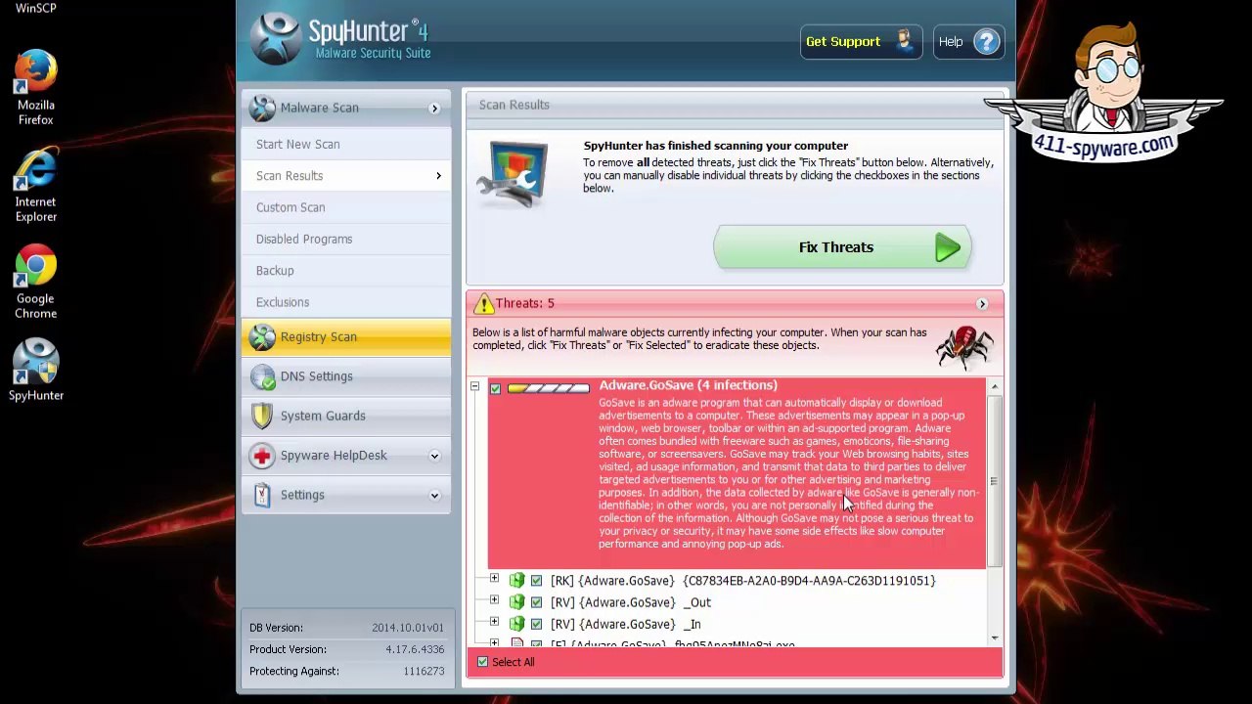The width and height of the screenshot is (1252, 704).
Task: Click the Protecting Against value 1116273
Action: (424, 671)
